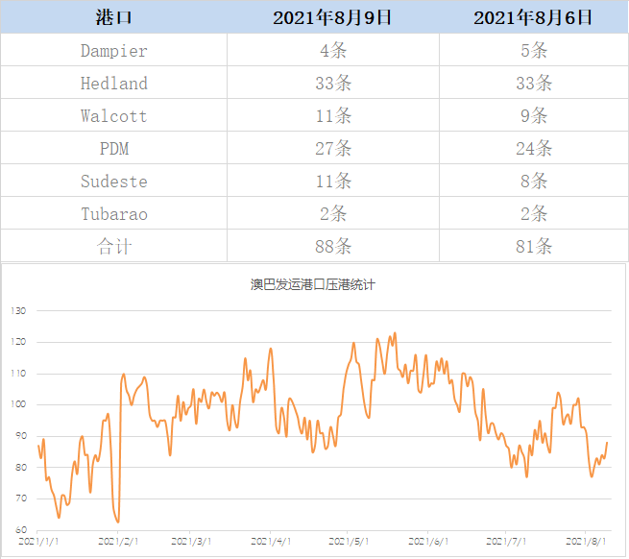Click the 2021/1/1 x-axis date label

pos(38,542)
